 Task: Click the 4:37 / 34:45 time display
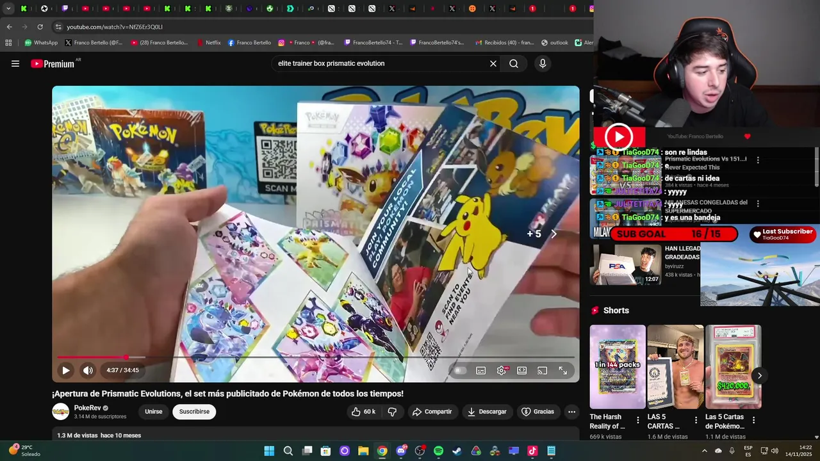(122, 370)
